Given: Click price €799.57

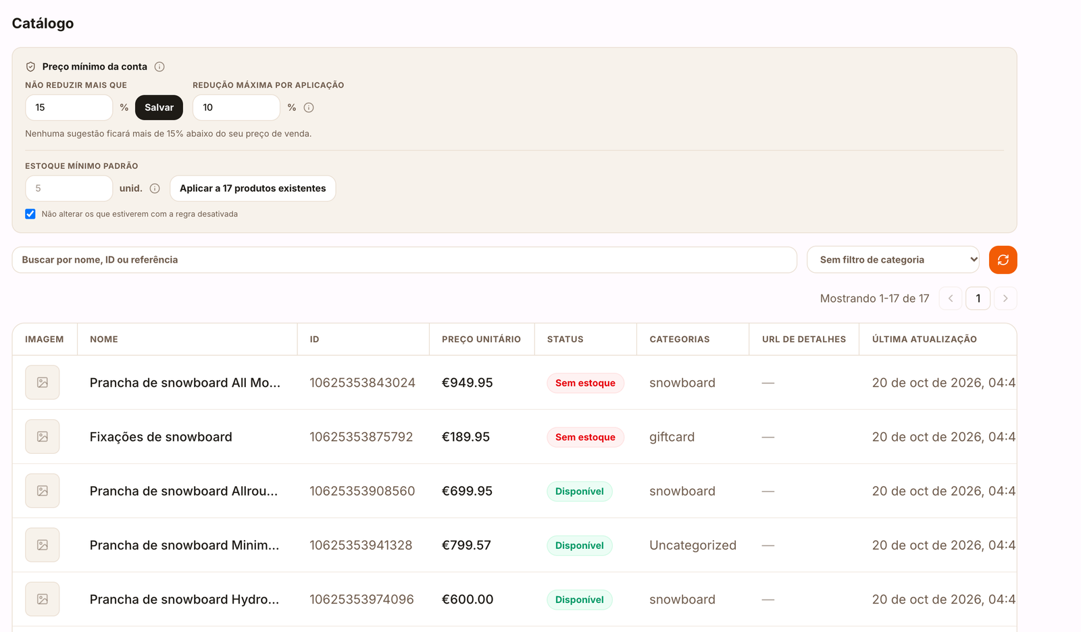Looking at the screenshot, I should point(466,545).
